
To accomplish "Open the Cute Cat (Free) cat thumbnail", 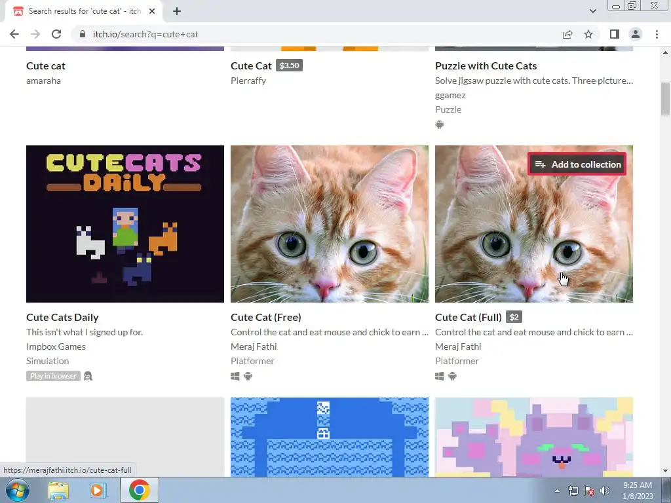I will click(330, 224).
